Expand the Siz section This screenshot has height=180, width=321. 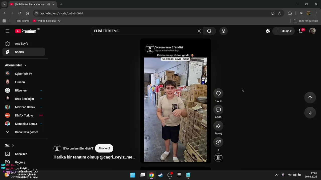click(x=9, y=145)
